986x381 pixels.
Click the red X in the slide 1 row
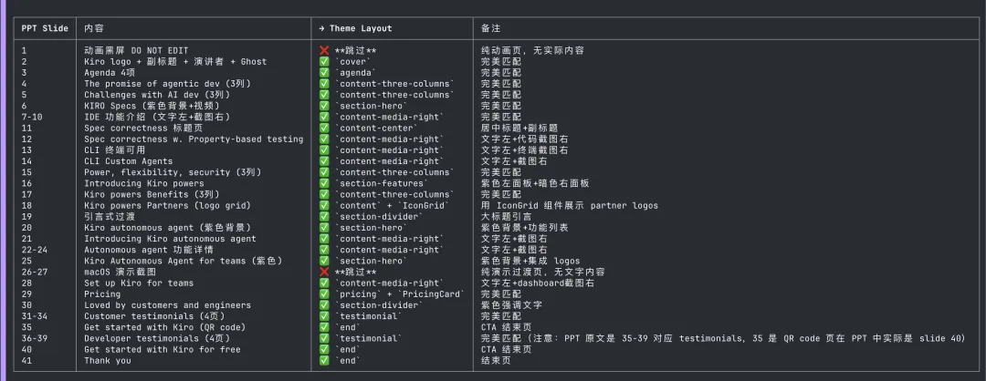[x=324, y=50]
